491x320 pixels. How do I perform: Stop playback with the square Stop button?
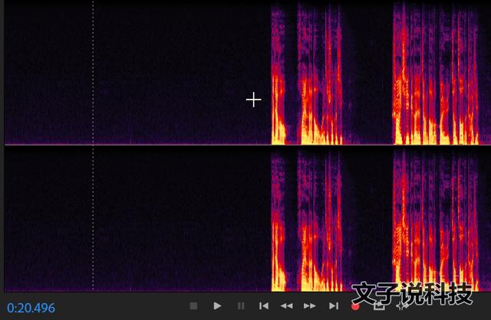tap(194, 305)
